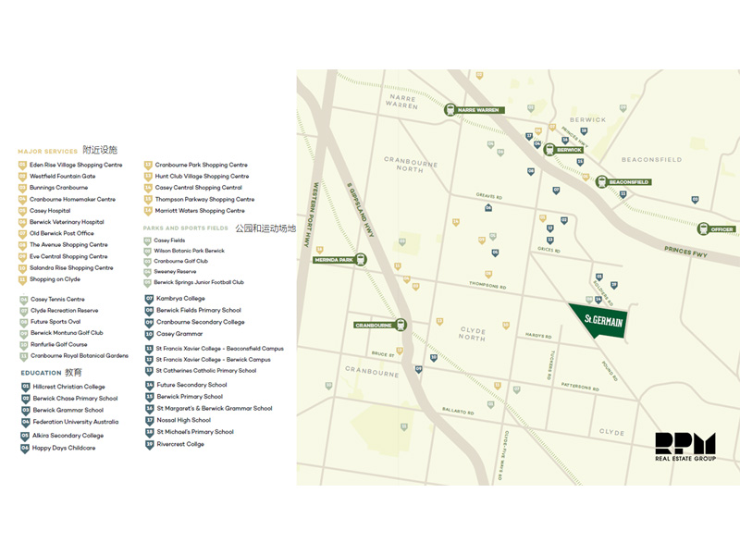Click the Federation University Australia entry
740x555 pixels.
[76, 422]
